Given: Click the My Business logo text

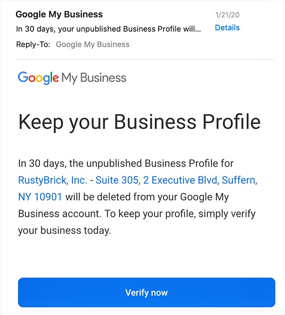Looking at the screenshot, I should click(94, 78).
